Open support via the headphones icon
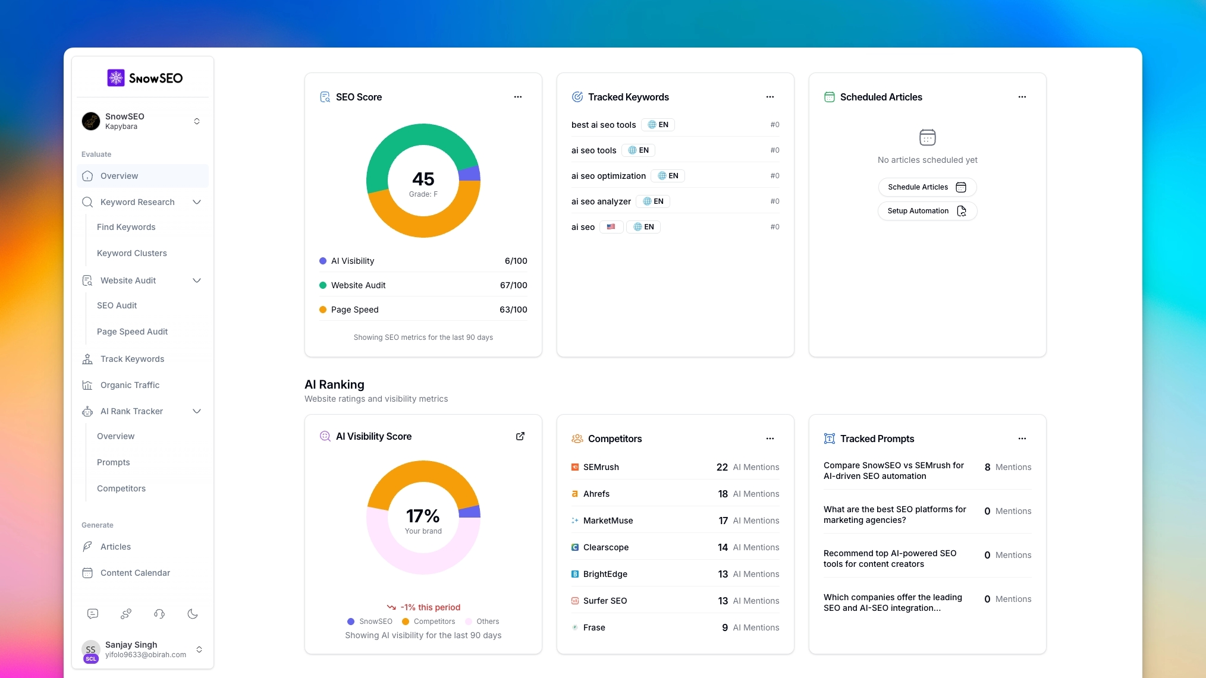The image size is (1206, 678). 159,614
